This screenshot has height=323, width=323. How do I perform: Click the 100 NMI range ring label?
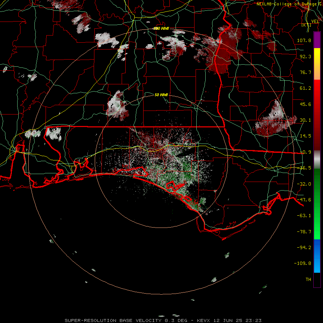161,28
